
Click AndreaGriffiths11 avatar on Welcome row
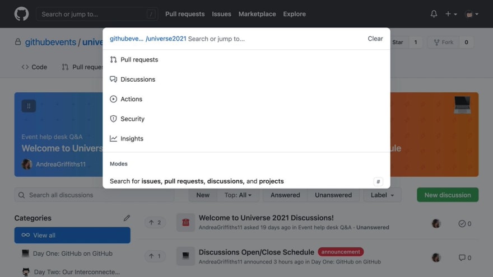coord(436,224)
